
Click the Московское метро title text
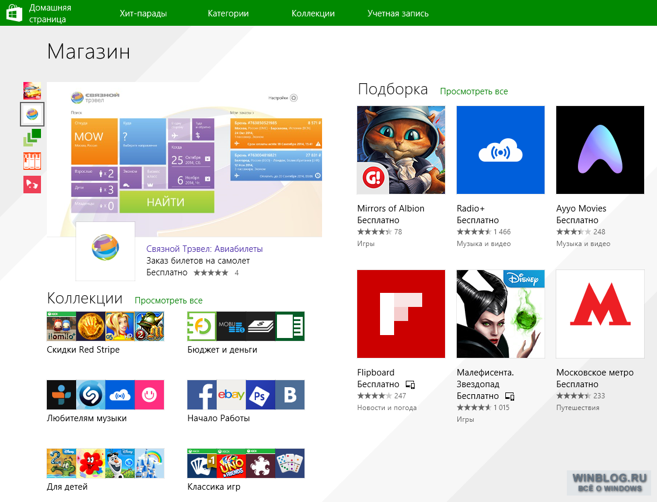click(x=594, y=372)
